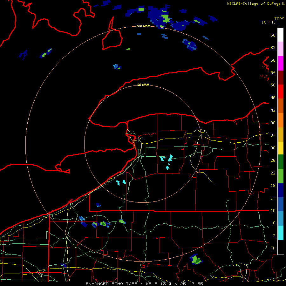Pick the legend value 6

(274, 223)
